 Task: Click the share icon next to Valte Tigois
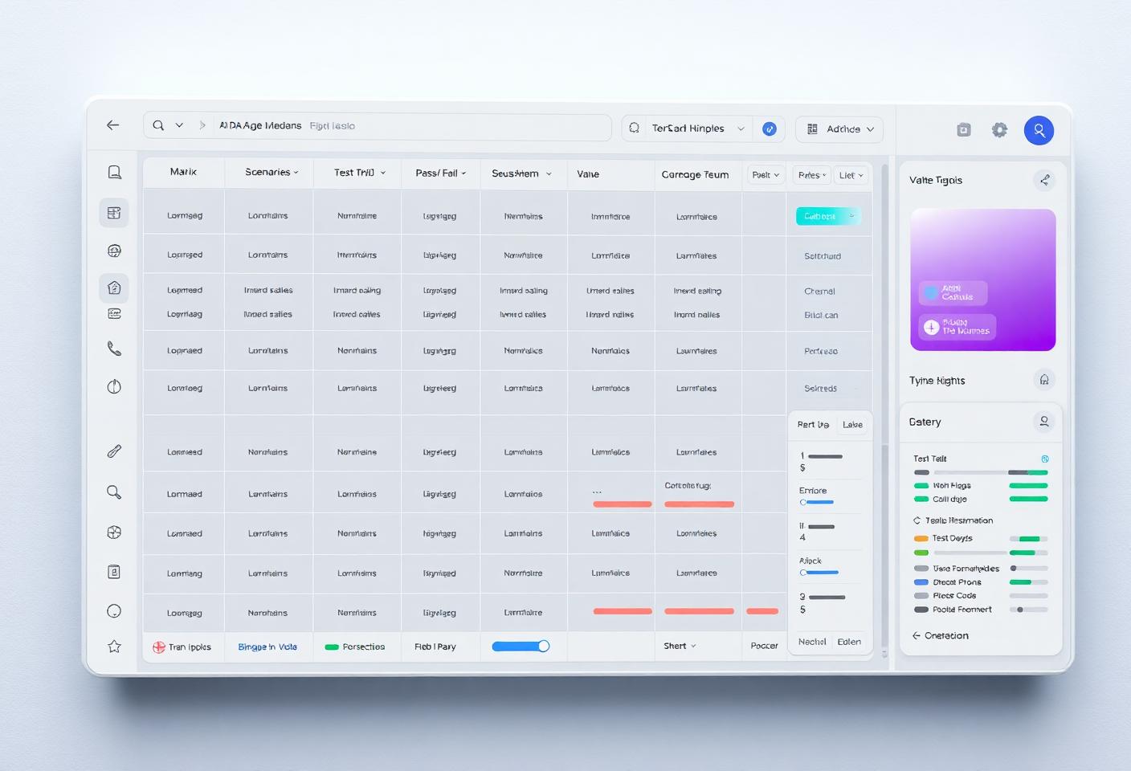pyautogui.click(x=1044, y=180)
